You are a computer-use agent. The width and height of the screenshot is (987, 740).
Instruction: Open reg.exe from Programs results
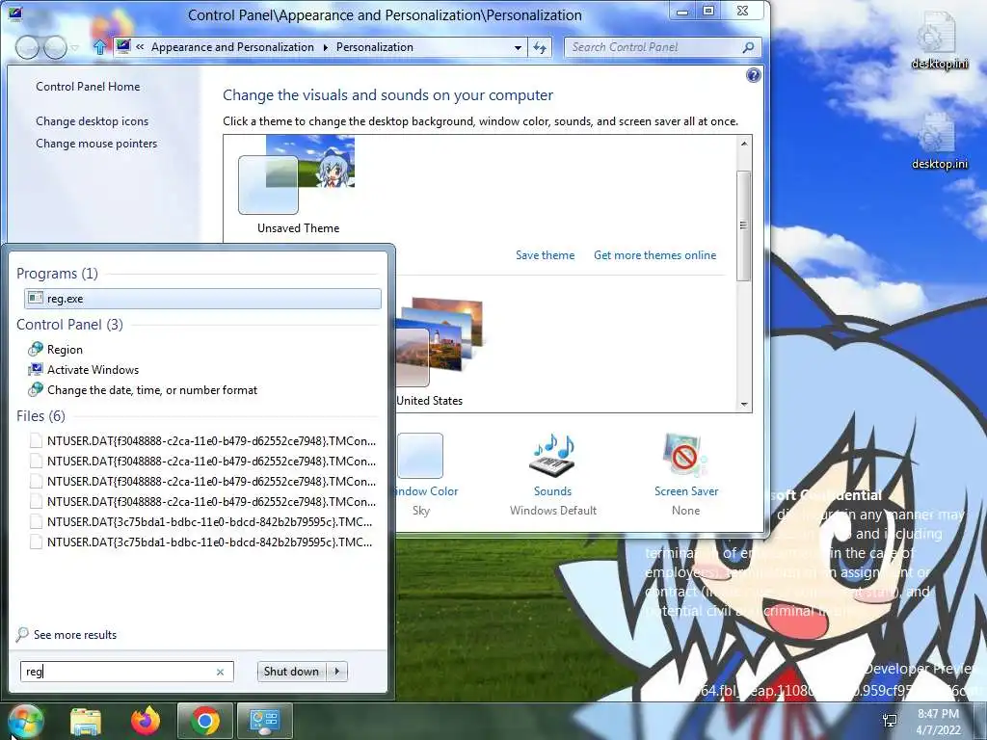(202, 299)
